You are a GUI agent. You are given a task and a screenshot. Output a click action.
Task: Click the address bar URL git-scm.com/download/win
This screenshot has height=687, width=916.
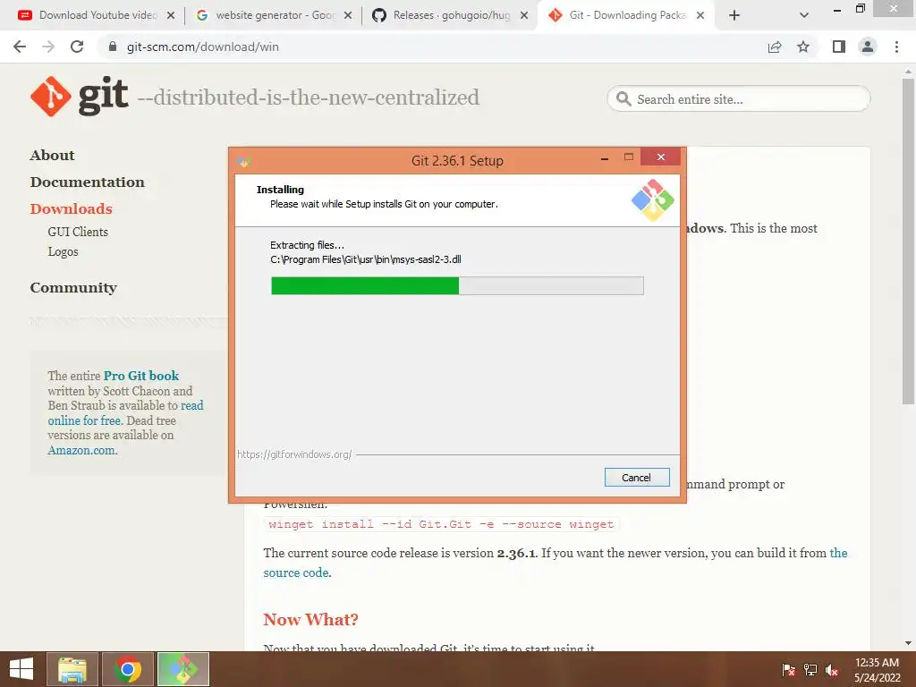[x=203, y=47]
